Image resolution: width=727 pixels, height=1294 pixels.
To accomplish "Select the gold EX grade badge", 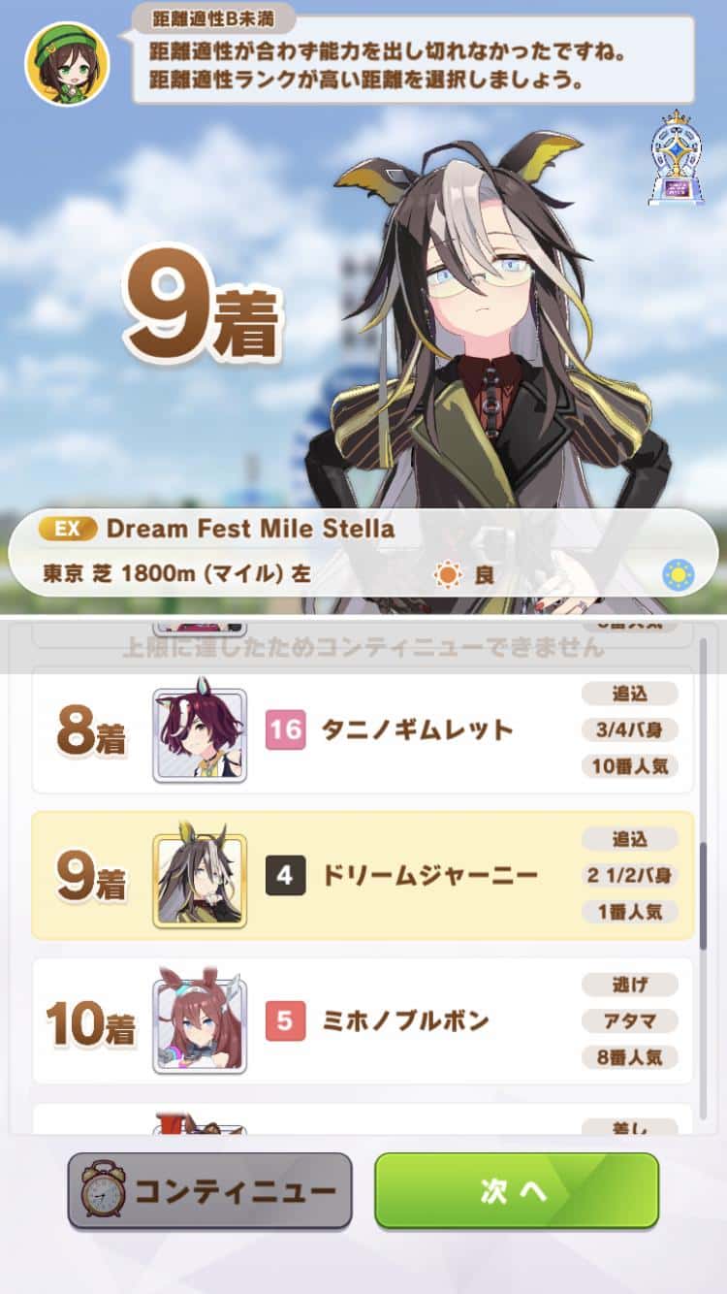I will pos(68,529).
